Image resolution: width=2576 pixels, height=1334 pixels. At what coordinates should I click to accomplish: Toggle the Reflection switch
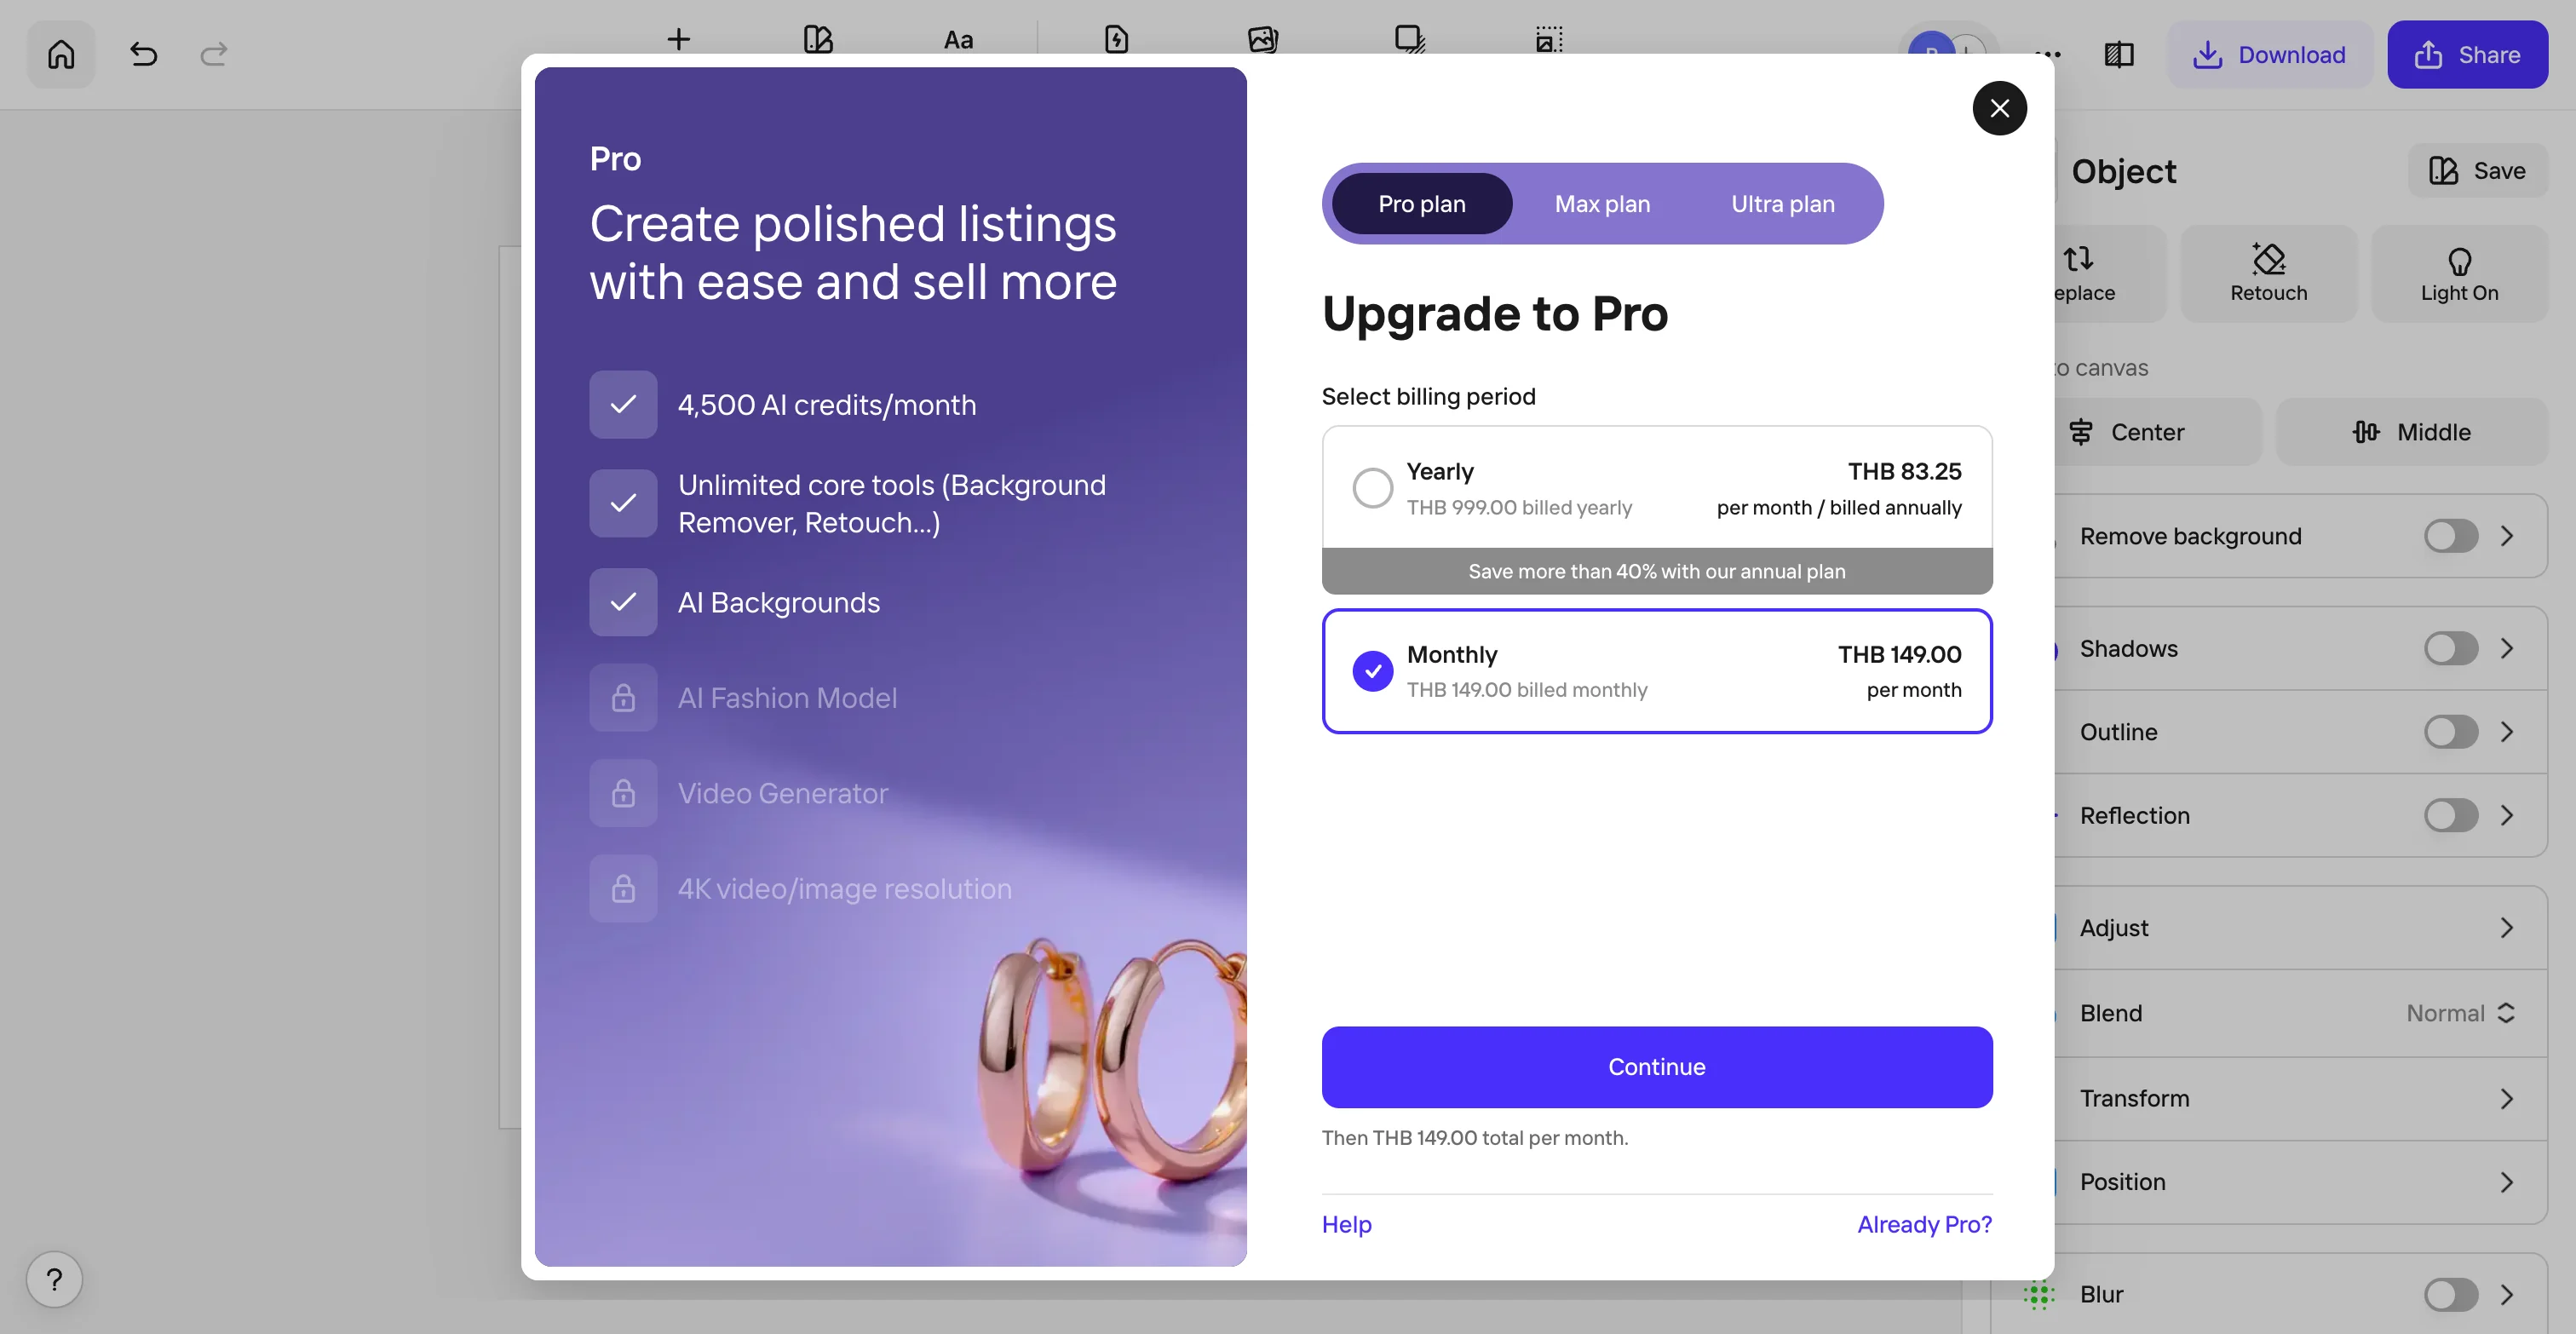click(x=2450, y=815)
